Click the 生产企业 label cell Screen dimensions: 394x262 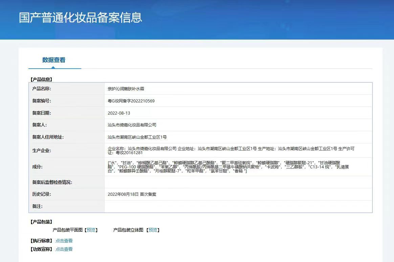point(67,150)
